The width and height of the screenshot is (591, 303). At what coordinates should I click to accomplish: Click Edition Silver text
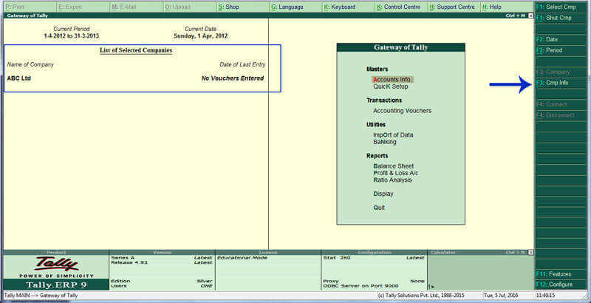tap(161, 281)
